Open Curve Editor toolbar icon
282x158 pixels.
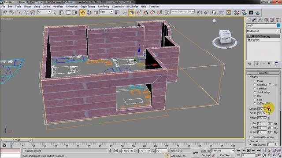pyautogui.click(x=222, y=13)
